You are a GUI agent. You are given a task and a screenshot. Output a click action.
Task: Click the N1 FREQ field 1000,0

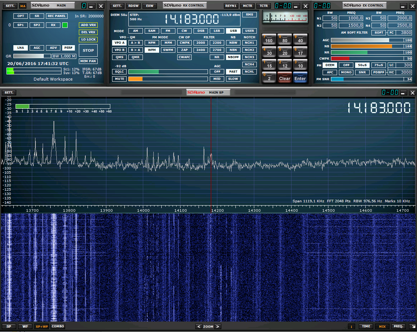(351, 18)
